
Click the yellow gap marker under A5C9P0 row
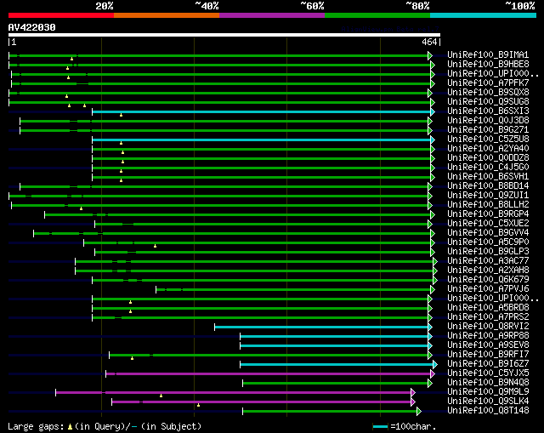pos(155,246)
